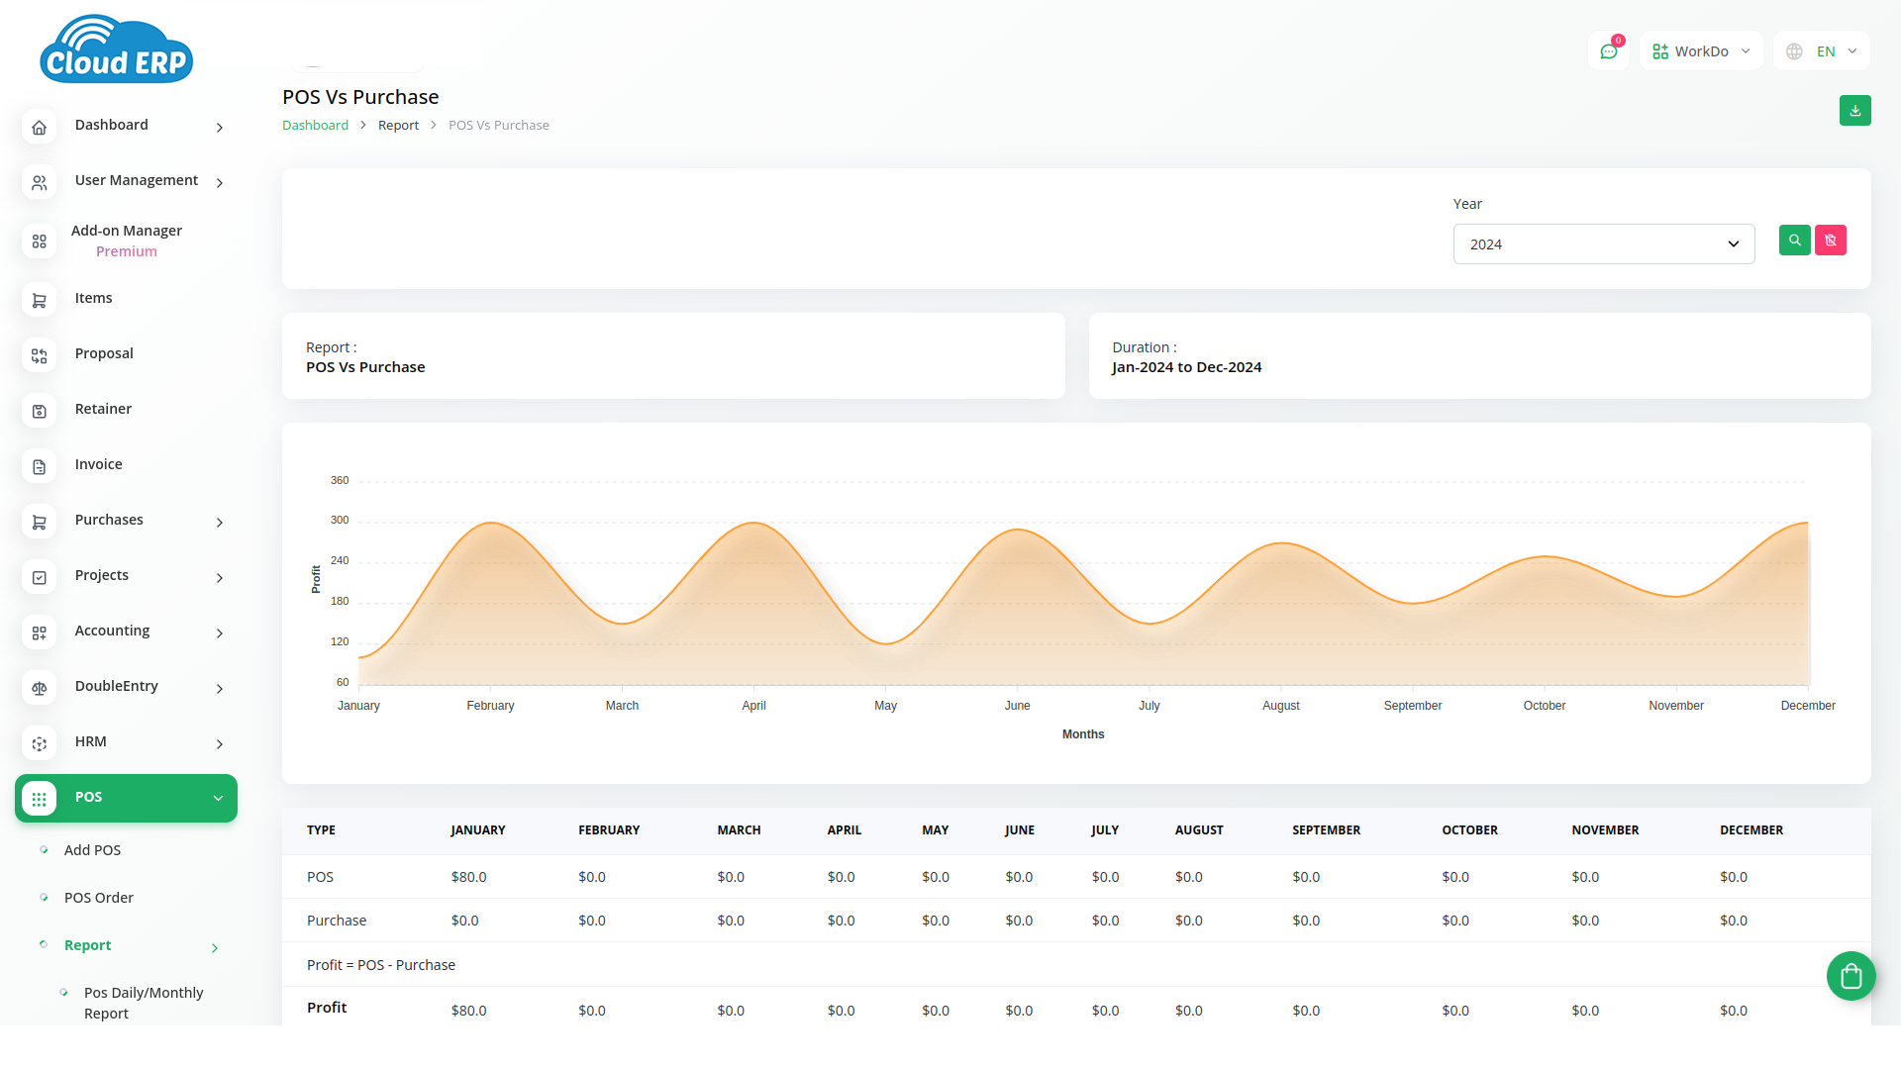Open POS Order submenu item
Screen dimensions: 1901x1069
click(98, 898)
